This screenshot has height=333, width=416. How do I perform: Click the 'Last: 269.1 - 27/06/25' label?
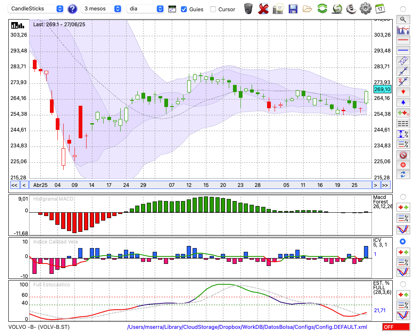click(59, 25)
